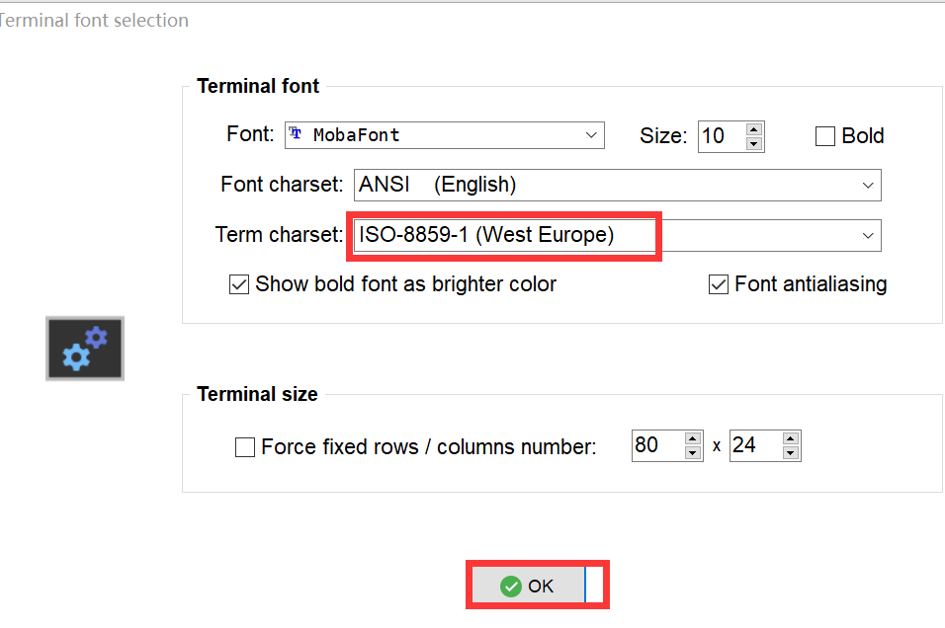The height and width of the screenshot is (628, 945).
Task: Toggle Show bold font as brighter color
Action: pos(238,284)
